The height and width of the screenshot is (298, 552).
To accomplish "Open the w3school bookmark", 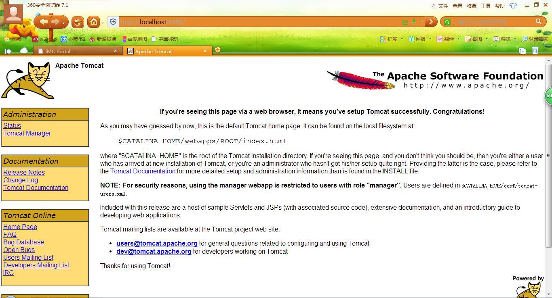I will (x=44, y=39).
